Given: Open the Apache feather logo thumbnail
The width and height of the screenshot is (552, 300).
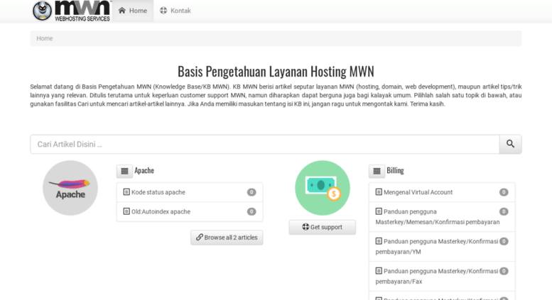Looking at the screenshot, I should [x=70, y=188].
